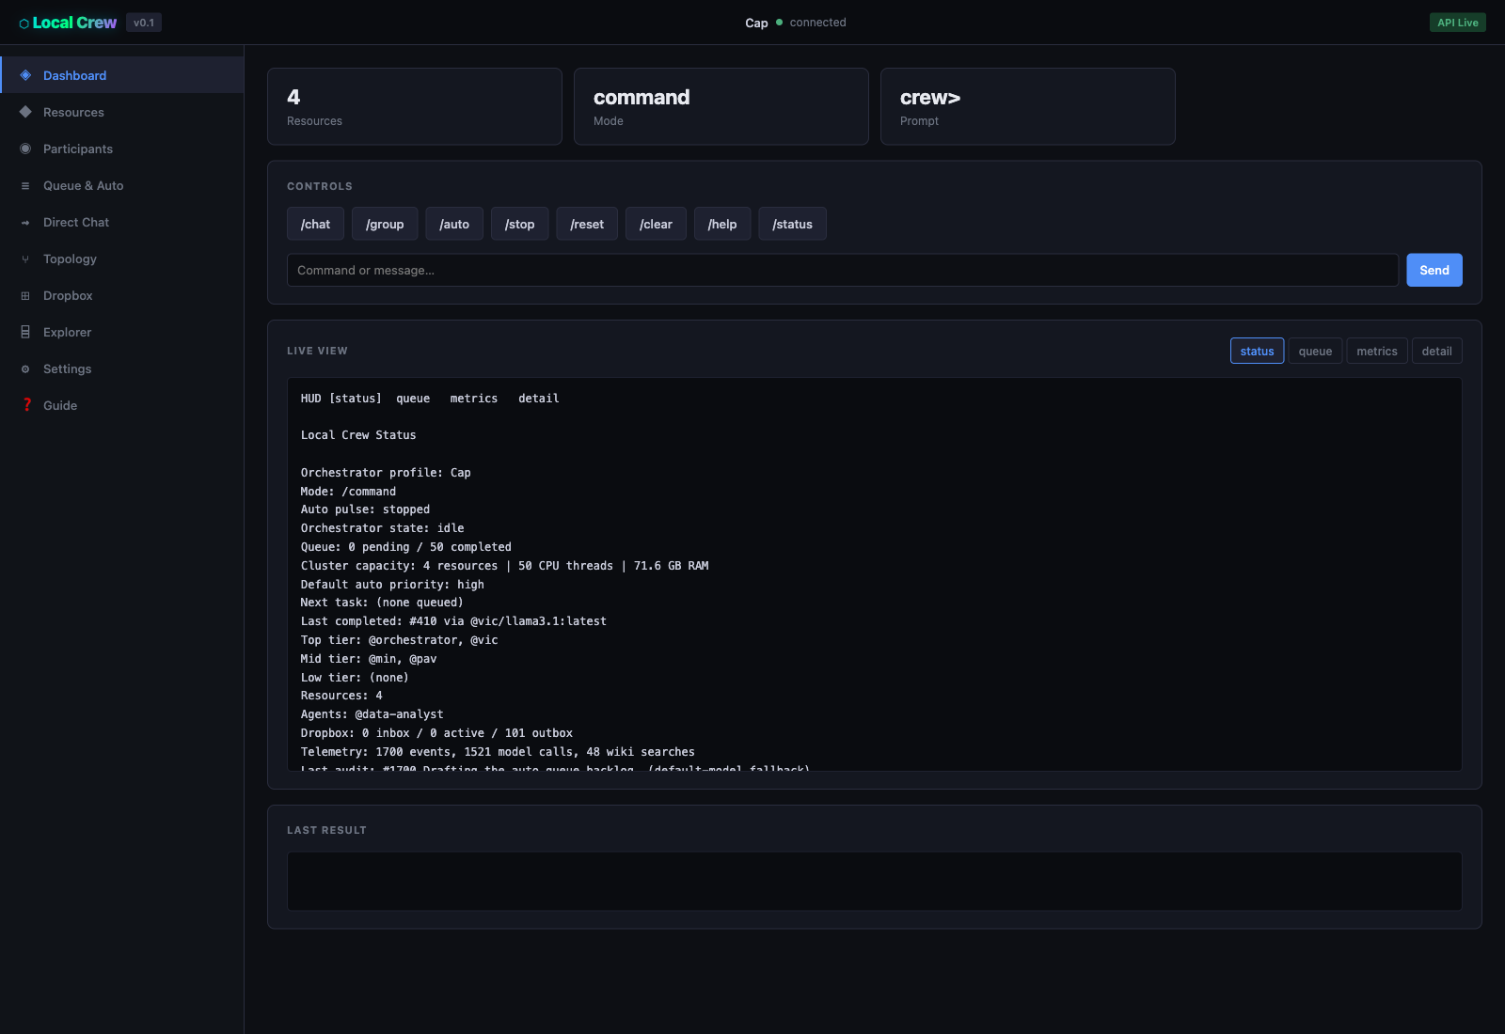Switch Live View to detail tab
The image size is (1505, 1034).
pos(1436,351)
